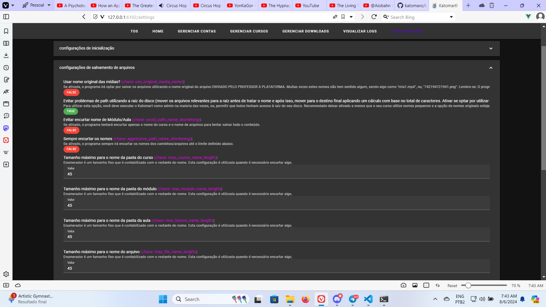The height and width of the screenshot is (307, 546).
Task: Expand configurações de inicialização section
Action: (491, 48)
